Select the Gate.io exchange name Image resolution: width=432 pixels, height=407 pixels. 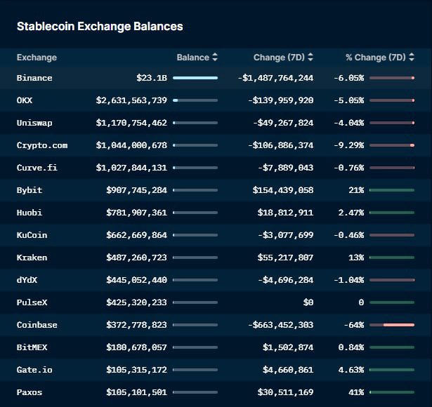pyautogui.click(x=34, y=370)
